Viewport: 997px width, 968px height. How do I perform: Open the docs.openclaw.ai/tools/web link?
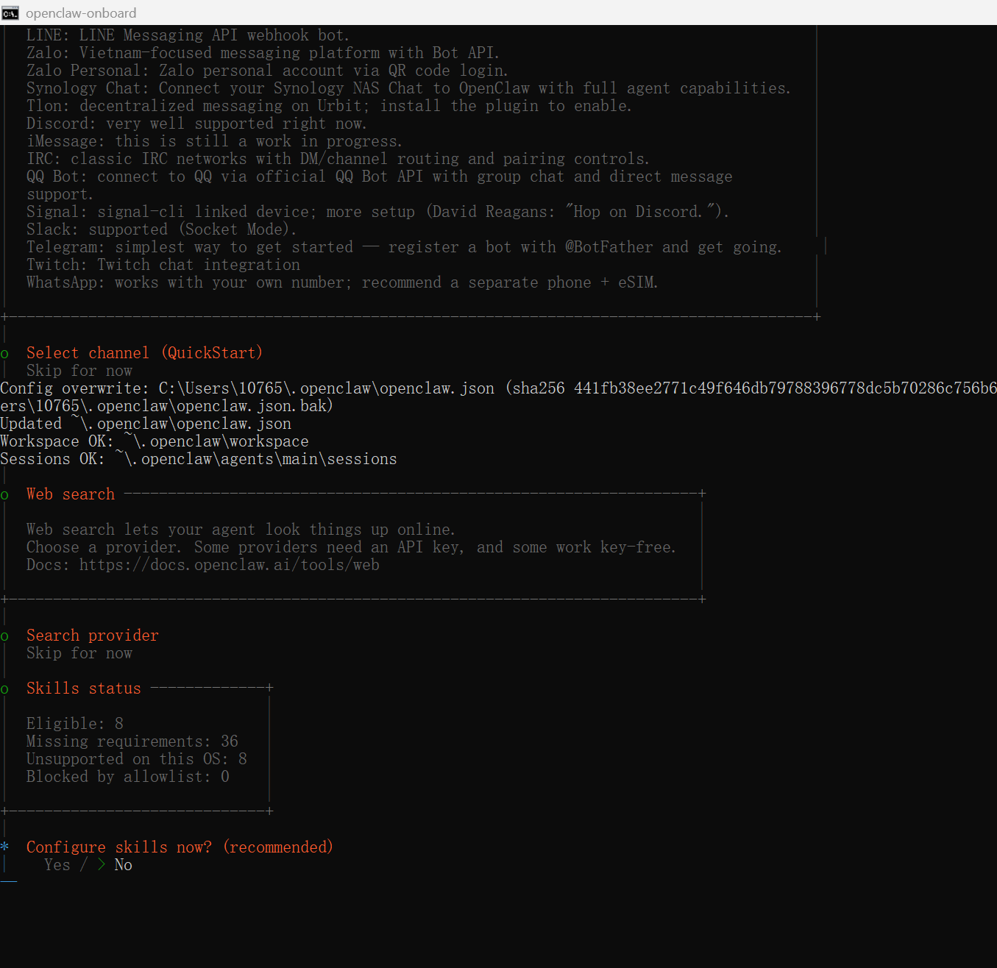(230, 565)
